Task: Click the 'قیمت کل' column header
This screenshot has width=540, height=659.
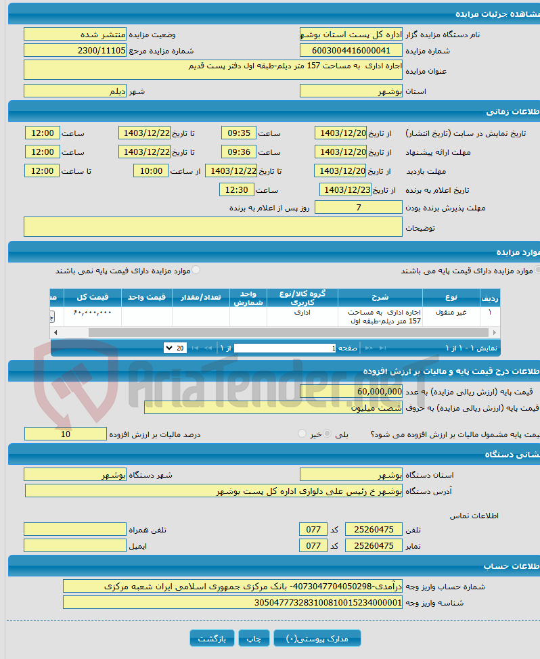Action: pos(93,298)
